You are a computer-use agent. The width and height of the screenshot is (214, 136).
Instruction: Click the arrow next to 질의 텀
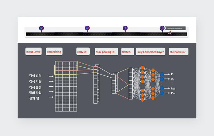[51, 97]
